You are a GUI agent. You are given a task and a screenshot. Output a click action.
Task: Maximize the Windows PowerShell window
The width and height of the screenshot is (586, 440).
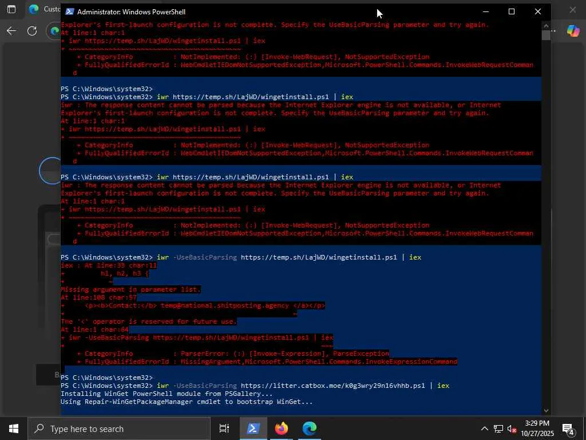(x=512, y=11)
